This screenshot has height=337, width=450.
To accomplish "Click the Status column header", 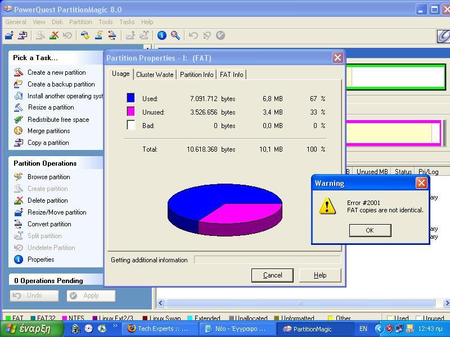I will [403, 172].
